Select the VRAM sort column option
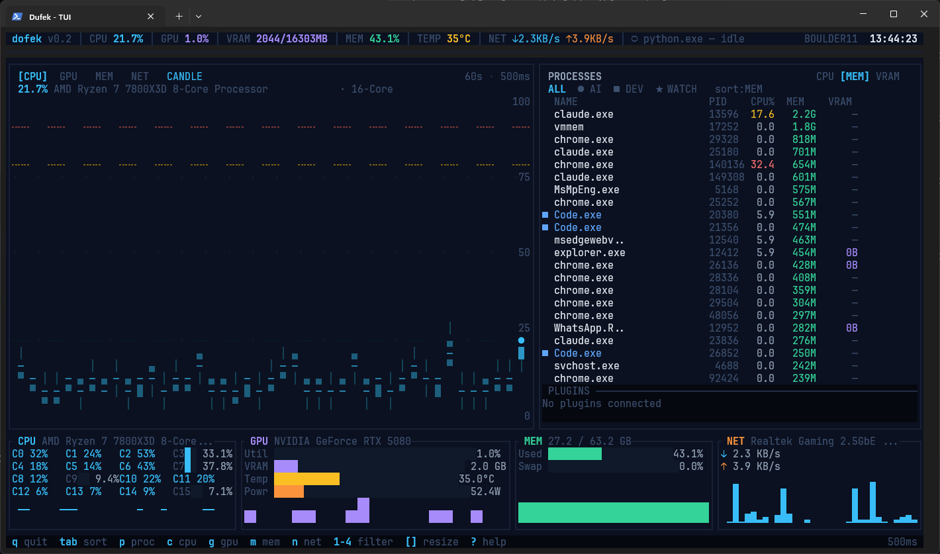 pos(887,77)
